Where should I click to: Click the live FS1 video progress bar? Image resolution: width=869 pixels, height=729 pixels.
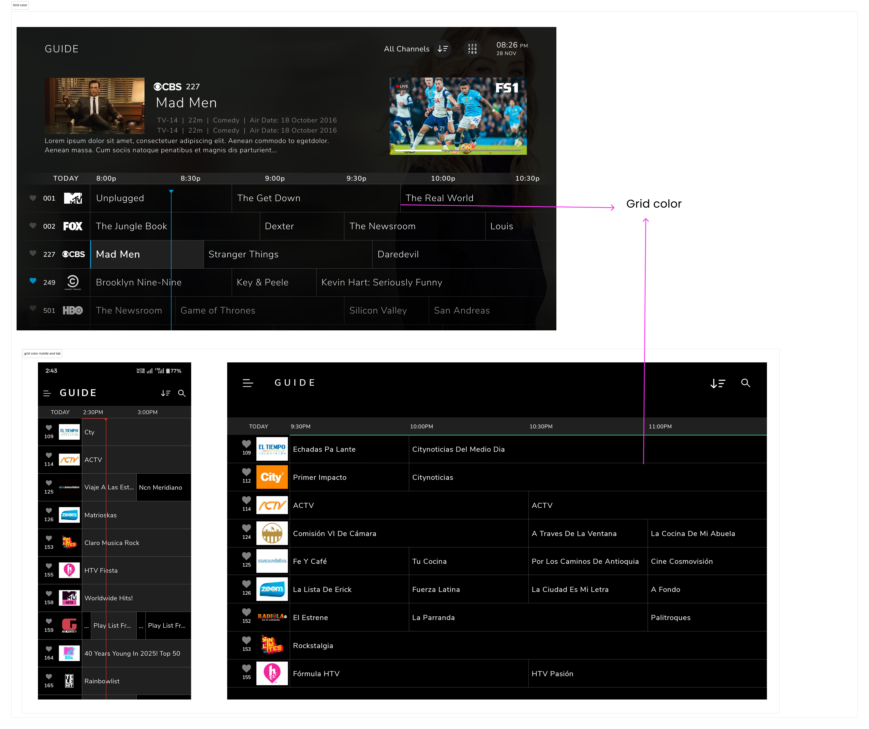pos(458,151)
